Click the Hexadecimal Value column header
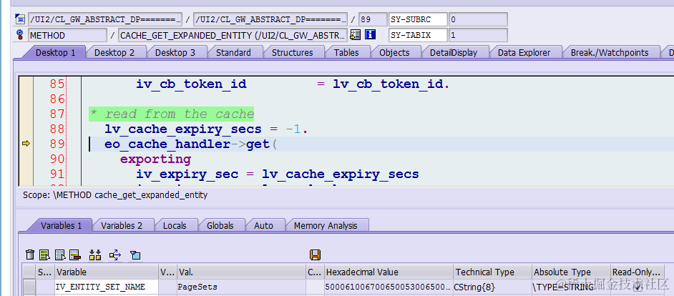Screen dimensions: 674x296 click(389, 272)
